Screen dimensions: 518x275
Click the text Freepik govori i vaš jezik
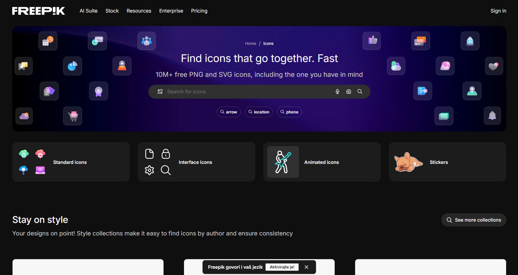[x=235, y=267]
